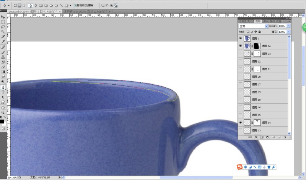The image size is (306, 180).
Task: Select the Hand tool
Action: coord(3,108)
